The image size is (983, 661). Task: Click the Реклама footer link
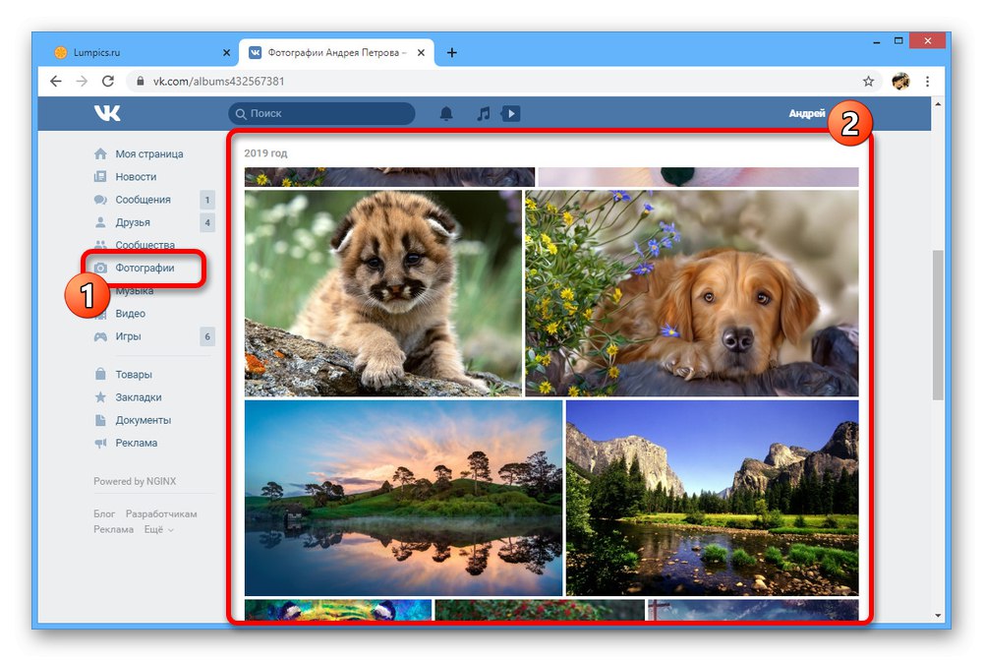coord(113,529)
